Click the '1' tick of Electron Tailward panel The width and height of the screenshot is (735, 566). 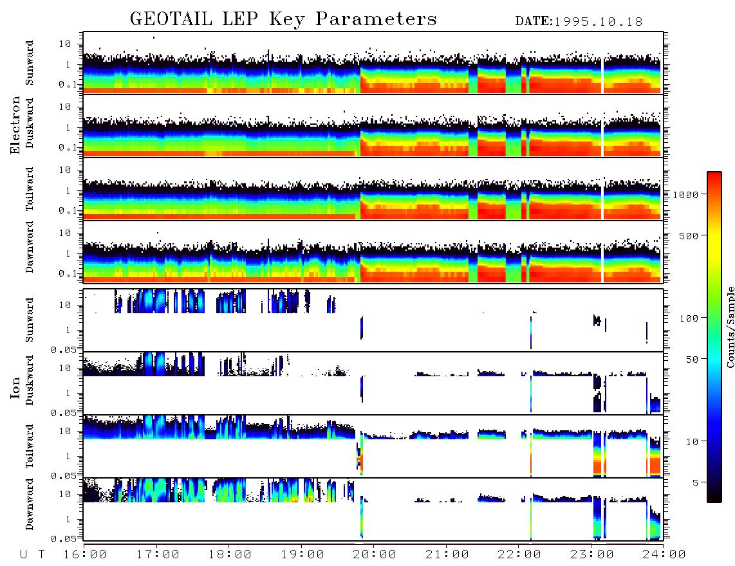(68, 190)
